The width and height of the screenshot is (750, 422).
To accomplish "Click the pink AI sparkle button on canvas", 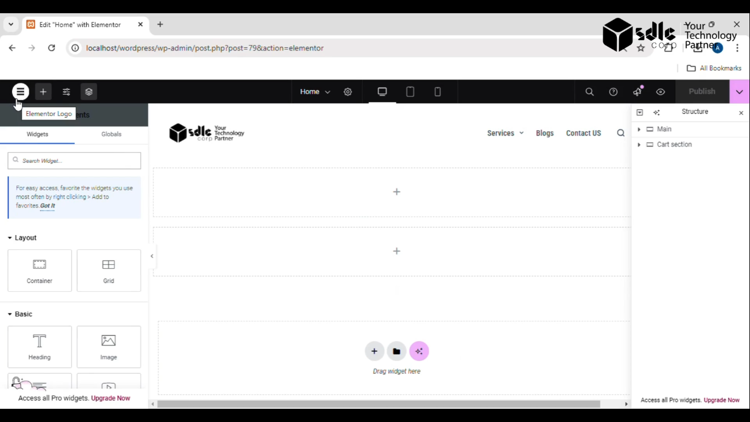I will tap(419, 351).
